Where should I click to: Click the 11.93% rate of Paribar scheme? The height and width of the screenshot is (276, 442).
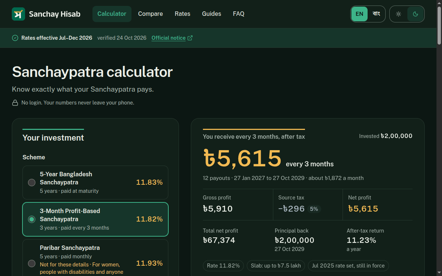coord(150,263)
